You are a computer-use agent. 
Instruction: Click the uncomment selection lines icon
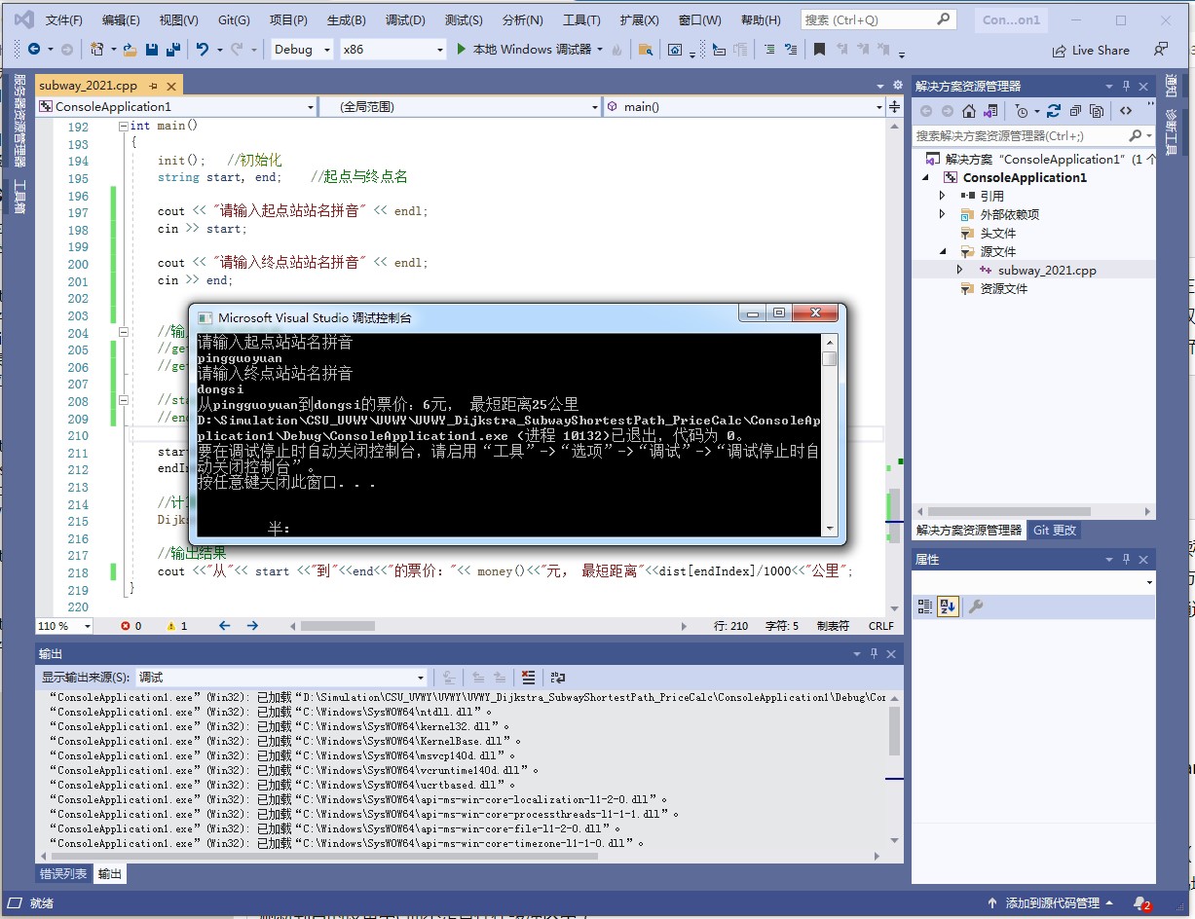click(x=790, y=50)
